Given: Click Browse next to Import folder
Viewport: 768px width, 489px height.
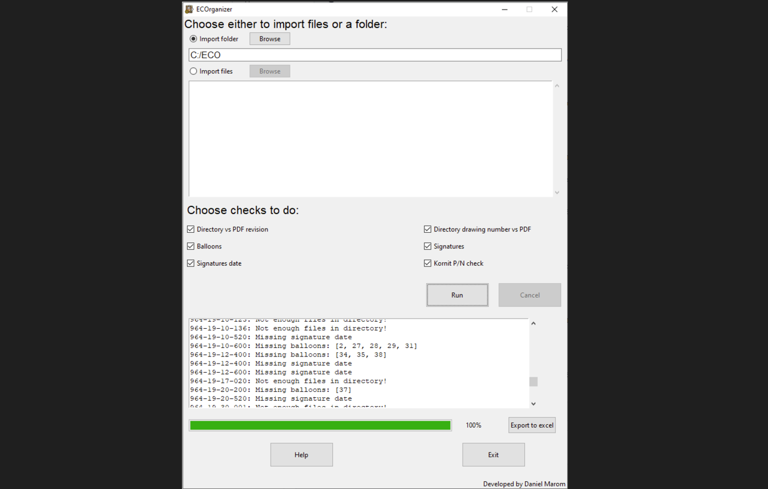Looking at the screenshot, I should 269,38.
